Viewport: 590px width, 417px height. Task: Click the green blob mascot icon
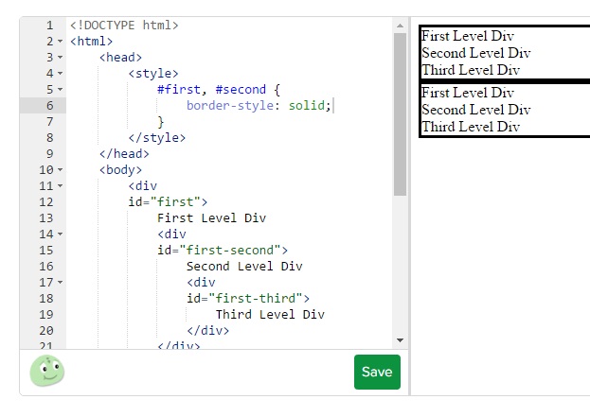coord(47,371)
